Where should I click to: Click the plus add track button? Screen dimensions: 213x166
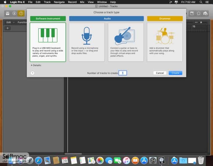pos(8,28)
